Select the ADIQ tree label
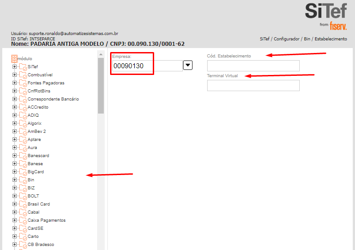Viewport: 355px width, 250px height. (x=33, y=115)
